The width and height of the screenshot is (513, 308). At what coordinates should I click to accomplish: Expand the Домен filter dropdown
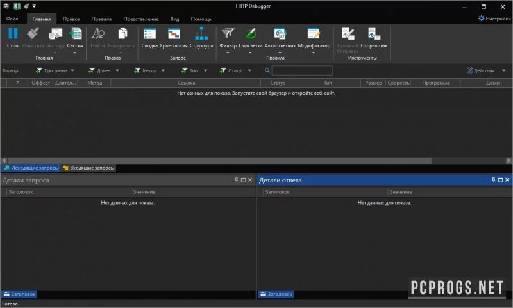[x=117, y=70]
